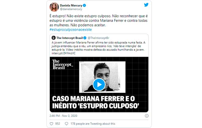Click The Intercept Brasil account name
This screenshot has height=128, width=202.
point(70,38)
